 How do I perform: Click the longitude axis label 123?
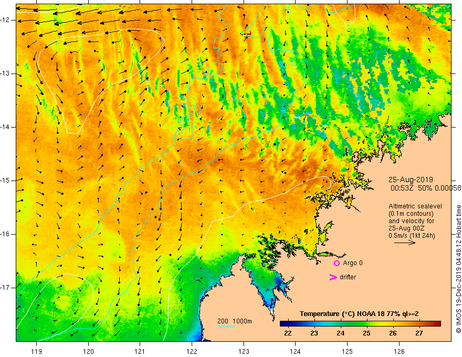[244, 351]
